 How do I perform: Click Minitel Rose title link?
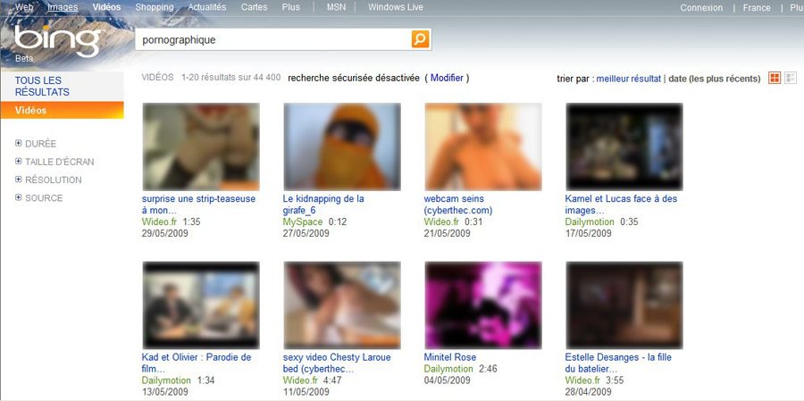450,357
